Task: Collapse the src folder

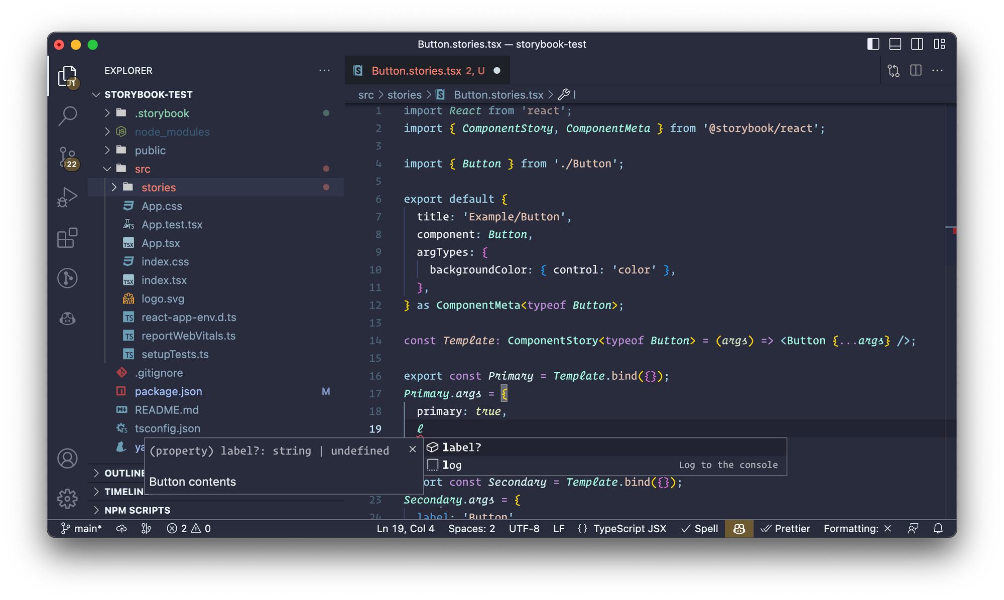Action: click(x=142, y=169)
